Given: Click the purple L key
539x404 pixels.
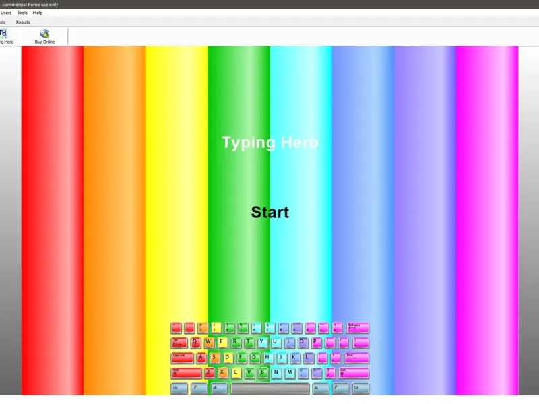Looking at the screenshot, I should [x=308, y=358].
